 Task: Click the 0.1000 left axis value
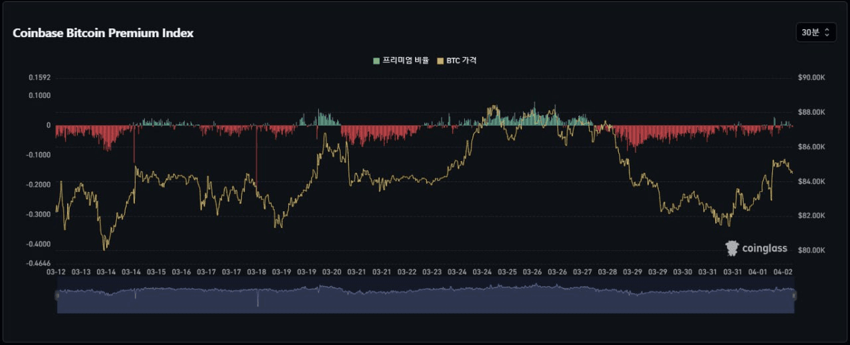point(39,95)
